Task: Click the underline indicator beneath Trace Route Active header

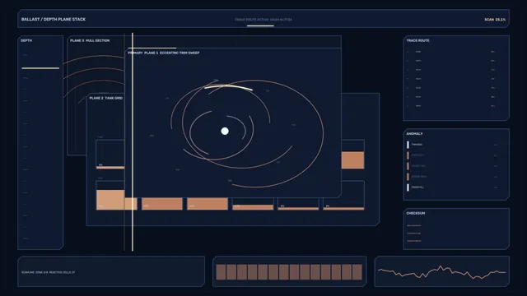Action: (260, 25)
